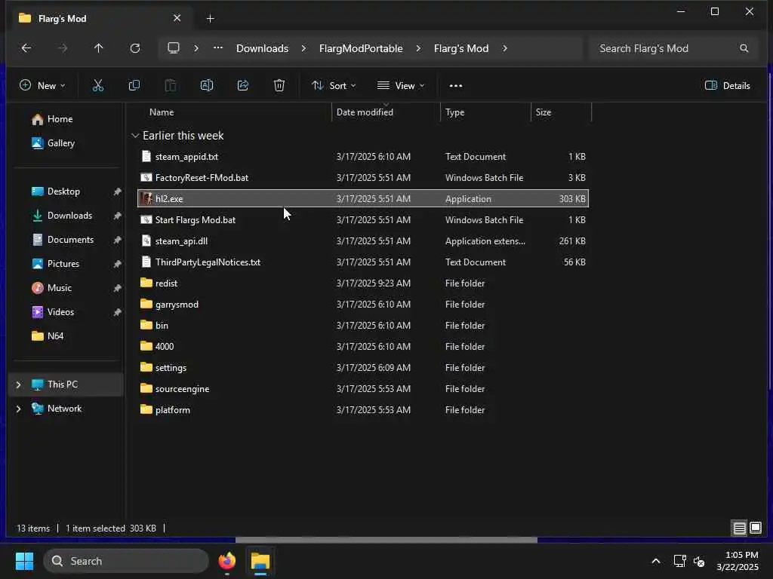Click the Rename icon in toolbar

click(x=207, y=86)
